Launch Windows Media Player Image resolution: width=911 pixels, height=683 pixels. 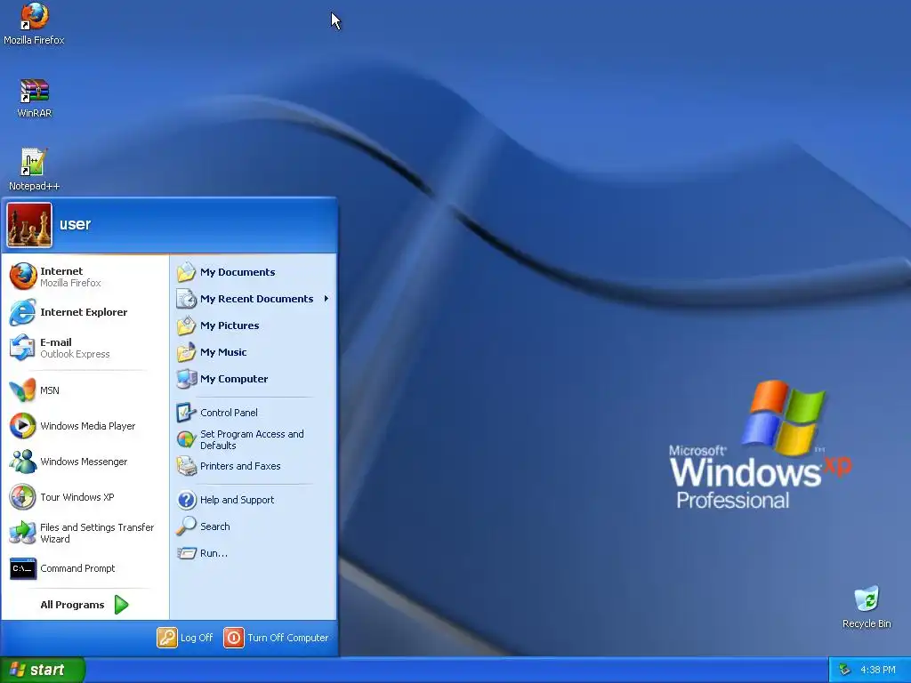click(85, 426)
